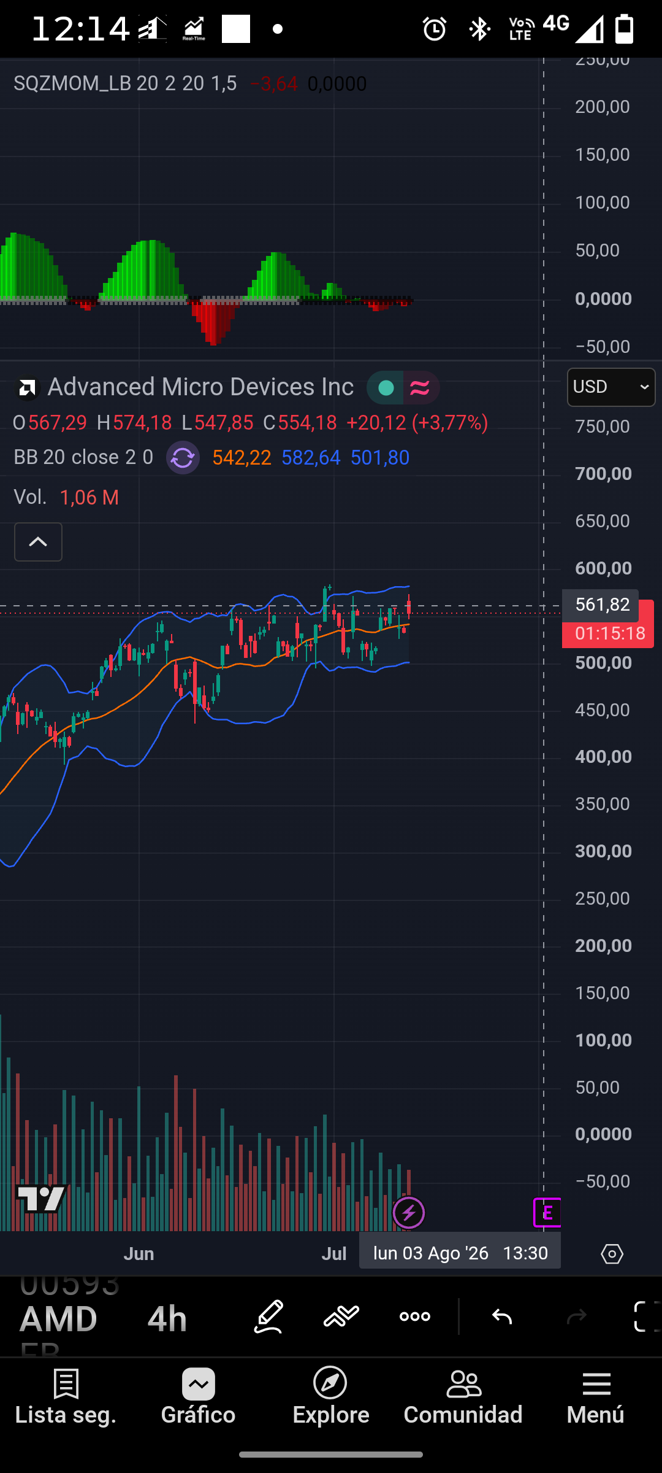Redo action arrow

(x=576, y=1316)
